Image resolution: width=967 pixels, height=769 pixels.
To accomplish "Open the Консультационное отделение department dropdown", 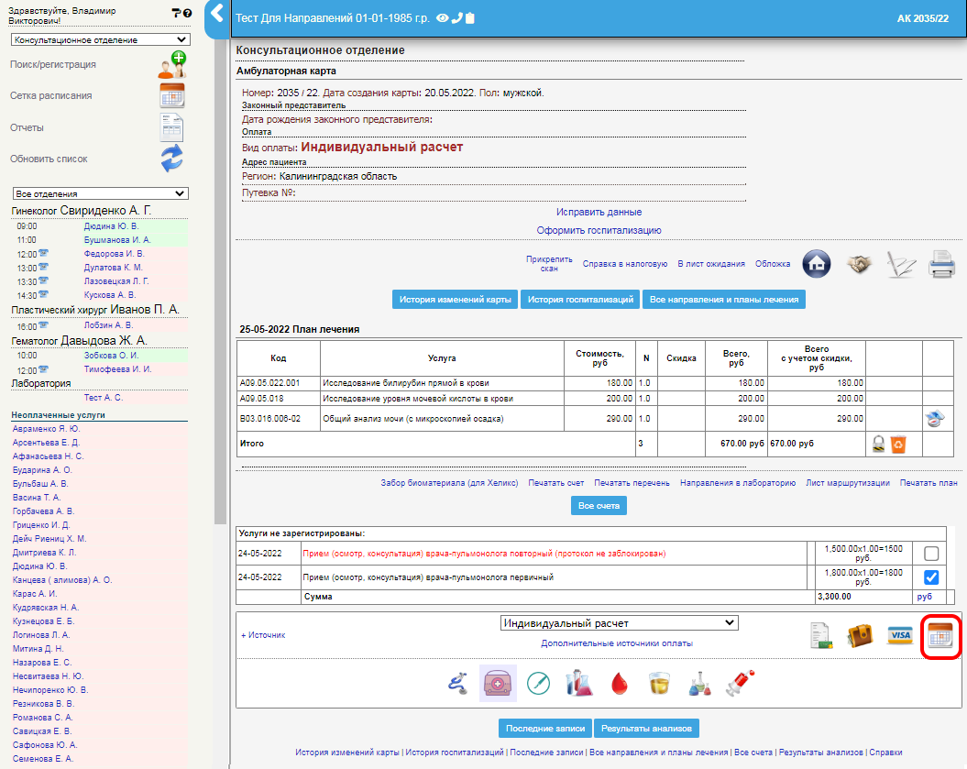I will pos(101,40).
